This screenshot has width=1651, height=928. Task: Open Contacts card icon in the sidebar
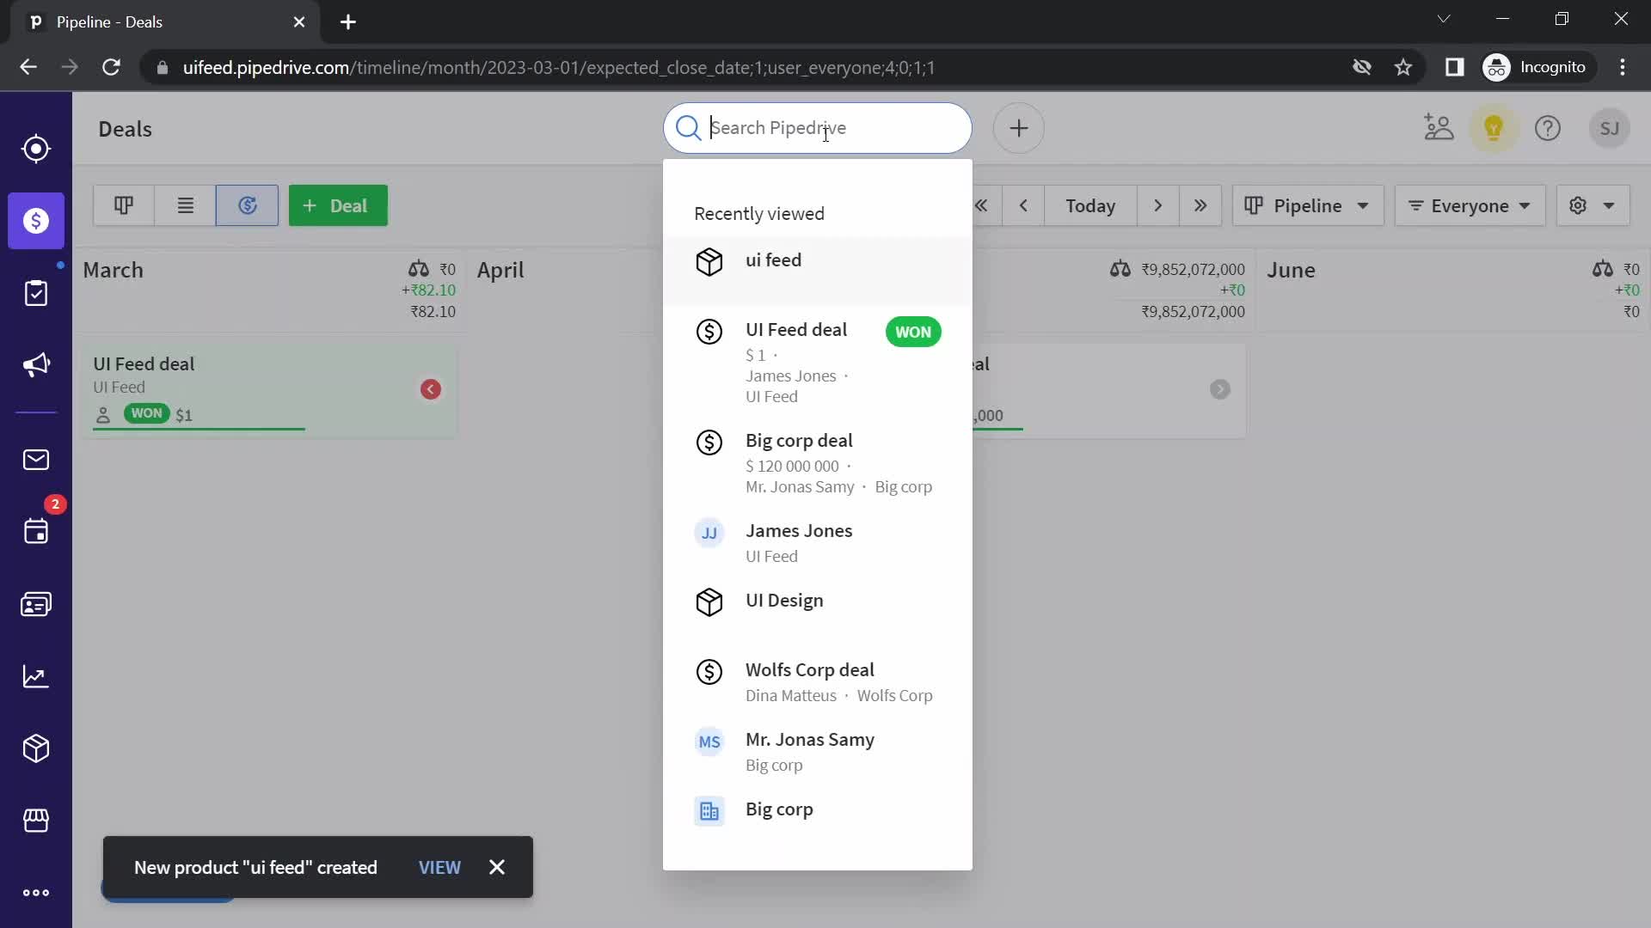(x=36, y=604)
